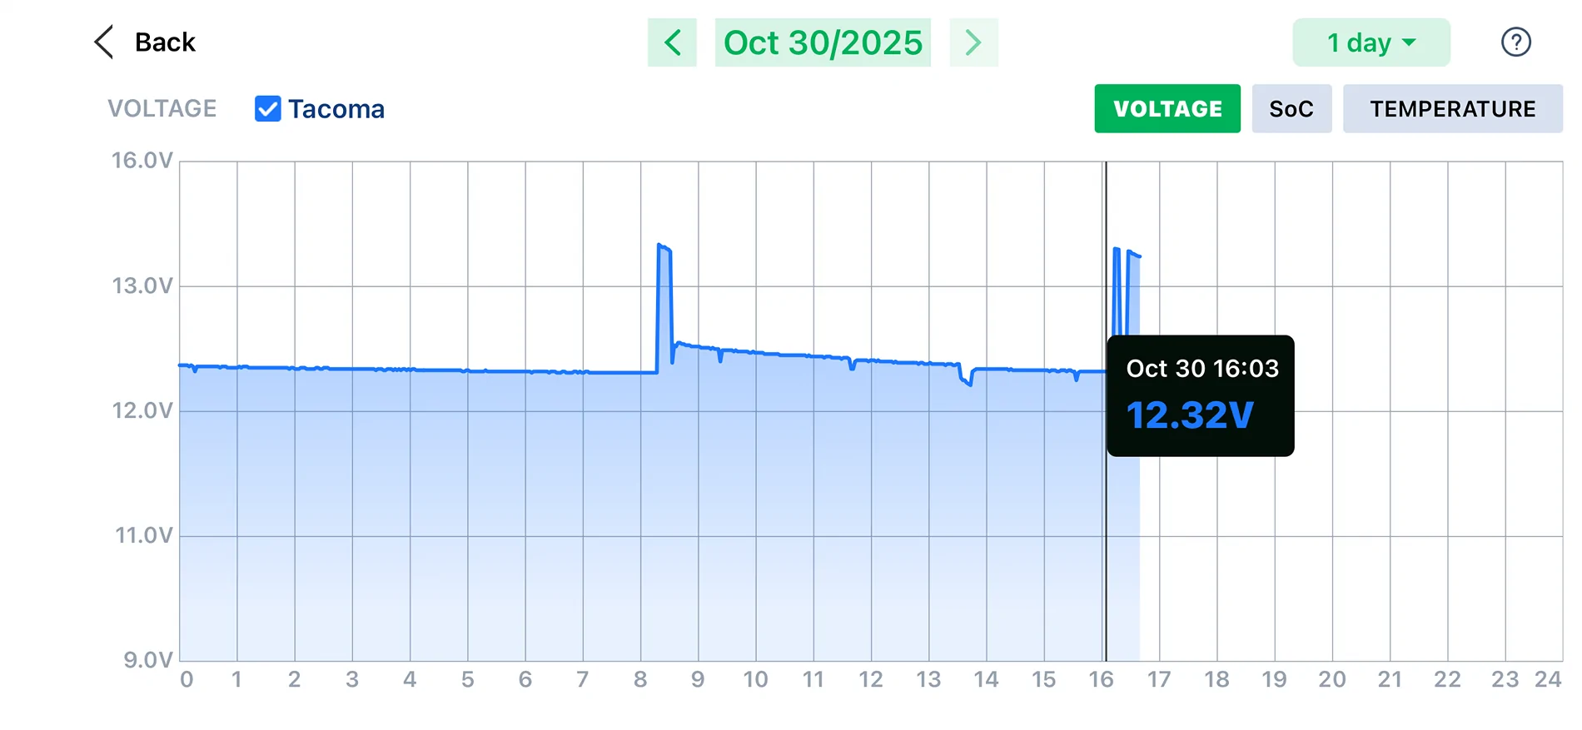Switch to the SoC tab
1582x730 pixels.
coord(1291,109)
